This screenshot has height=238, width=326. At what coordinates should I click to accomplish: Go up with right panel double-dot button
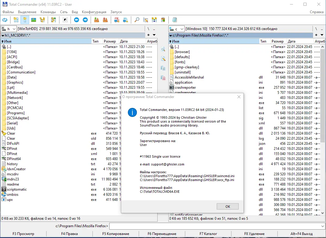click(322, 29)
